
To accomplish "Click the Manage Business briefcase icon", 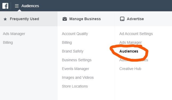I will click(65, 19).
